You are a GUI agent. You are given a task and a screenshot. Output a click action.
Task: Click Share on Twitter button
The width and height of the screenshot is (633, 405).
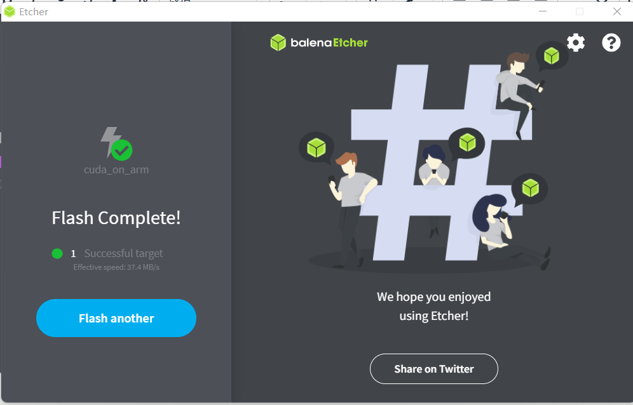coord(434,369)
